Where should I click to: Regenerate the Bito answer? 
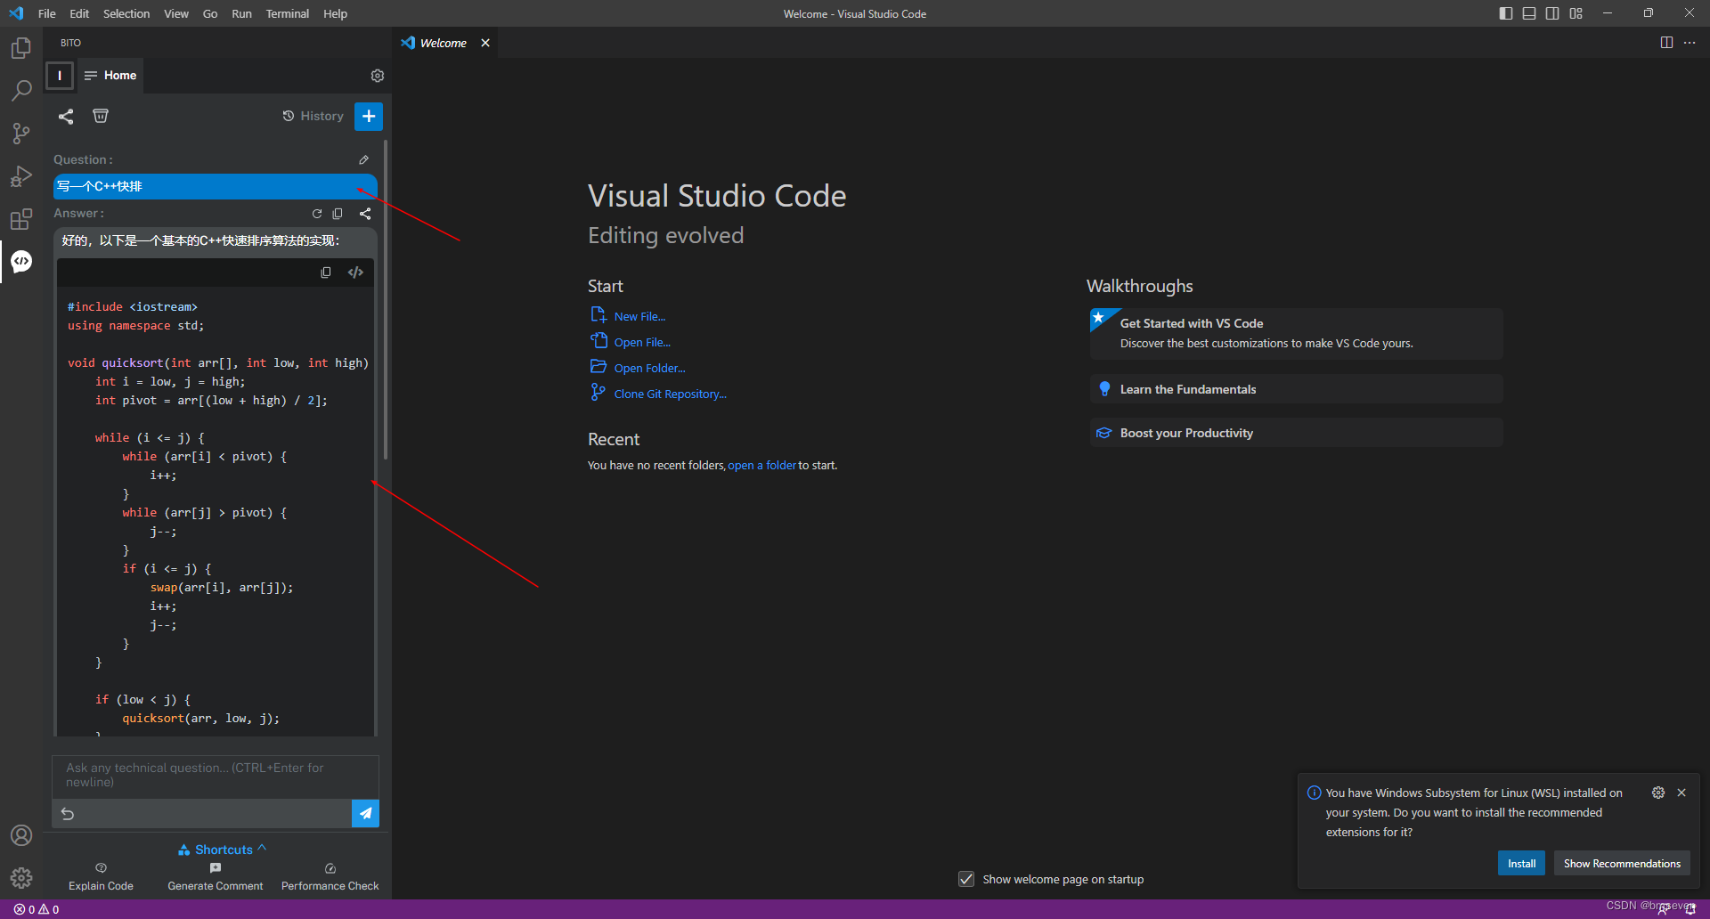click(317, 214)
